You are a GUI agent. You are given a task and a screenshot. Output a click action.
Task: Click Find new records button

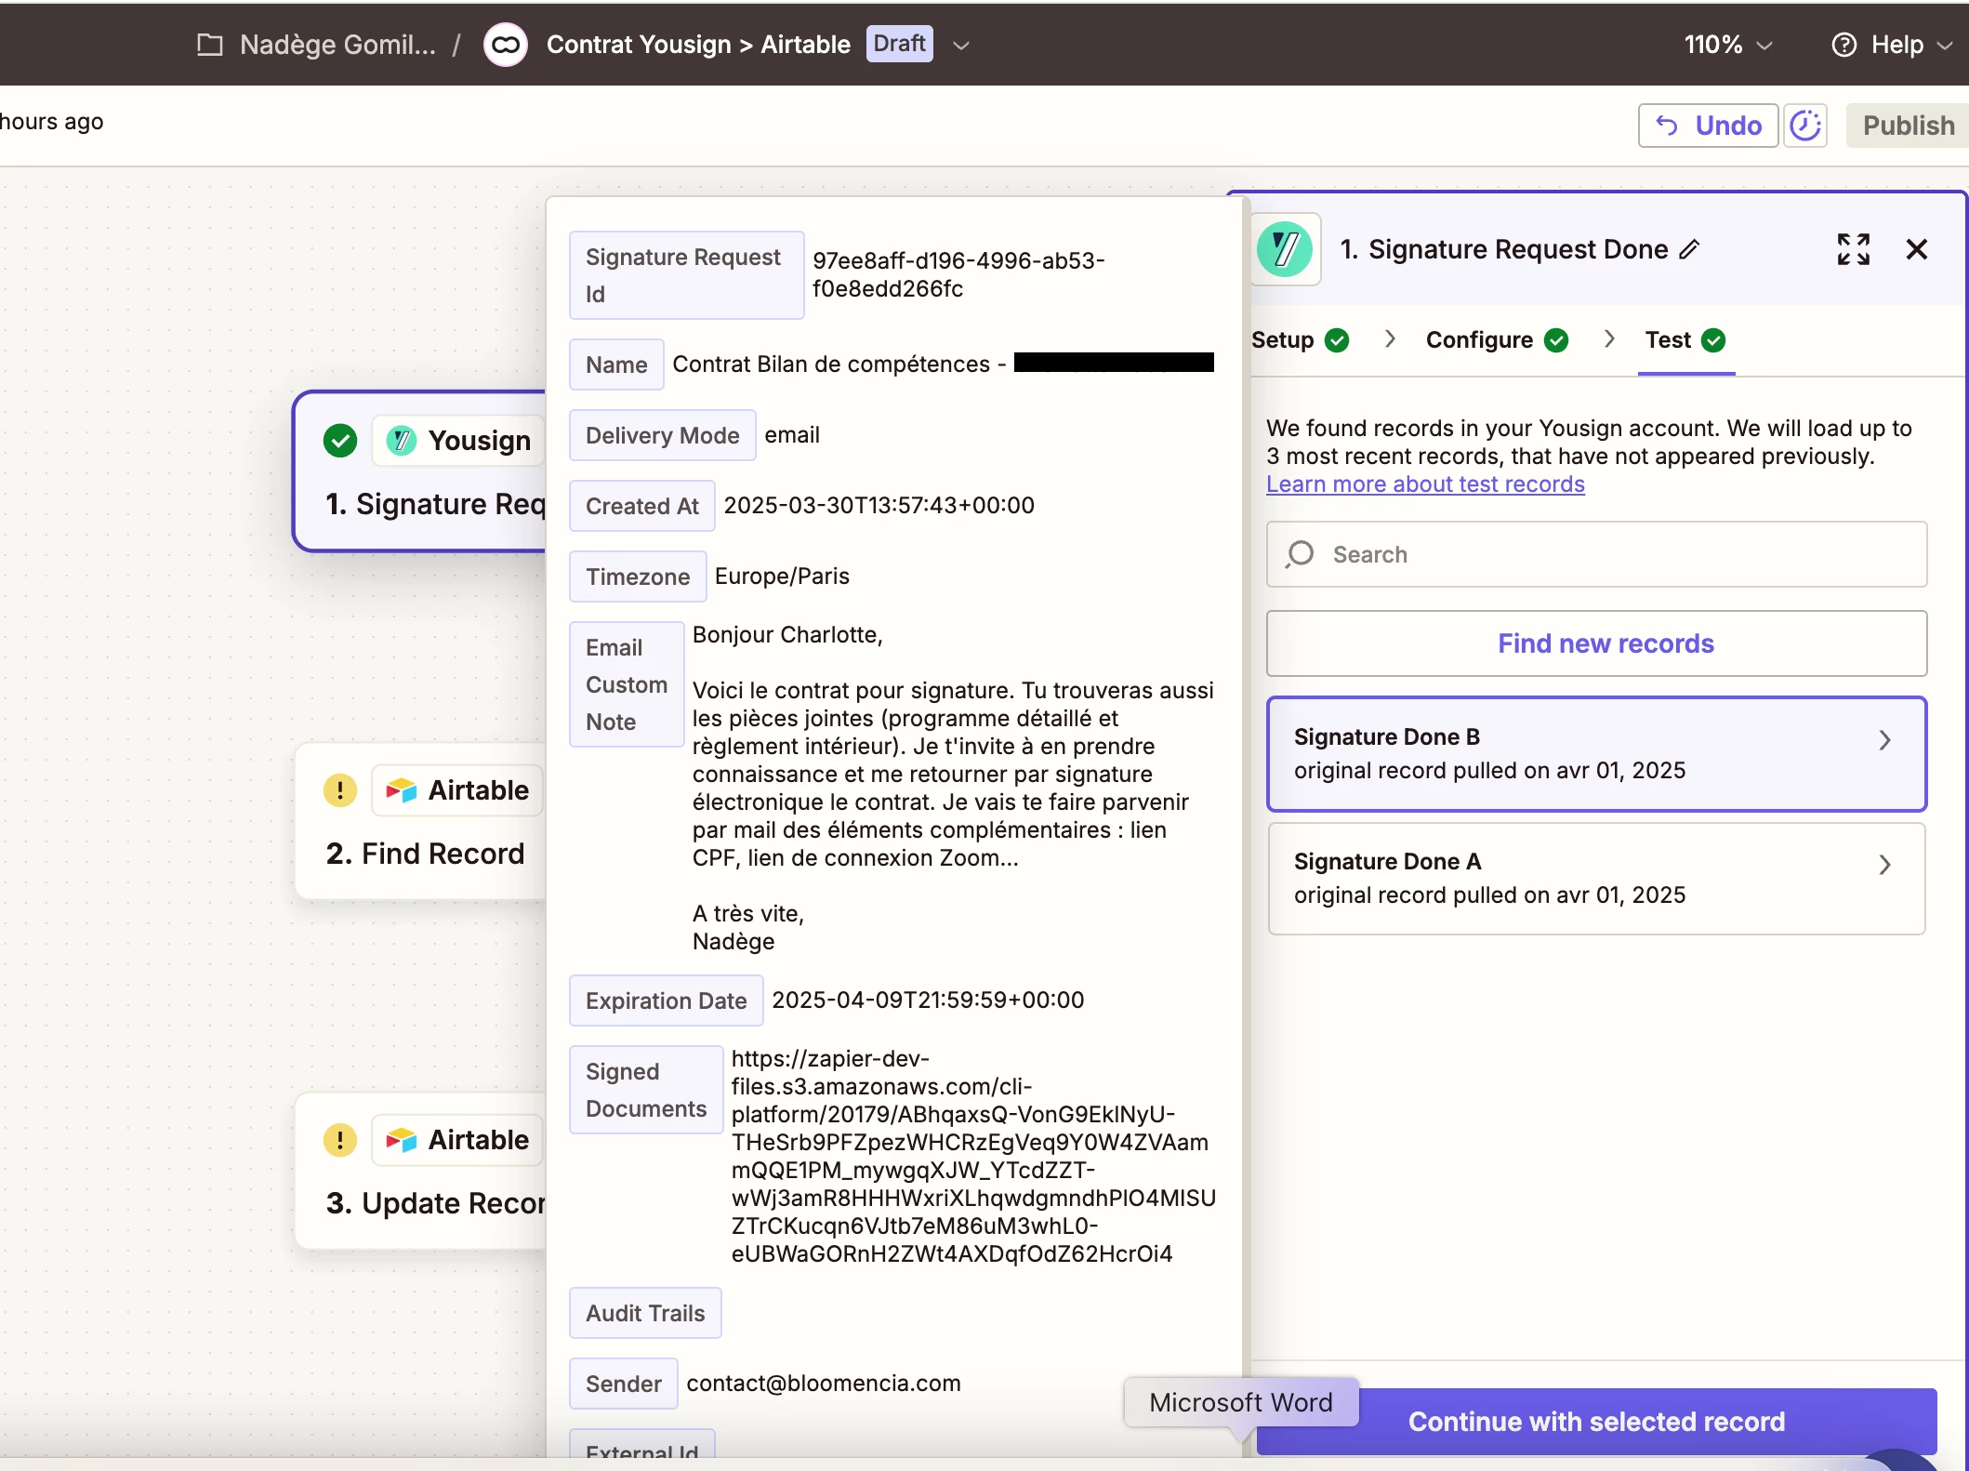(x=1596, y=643)
